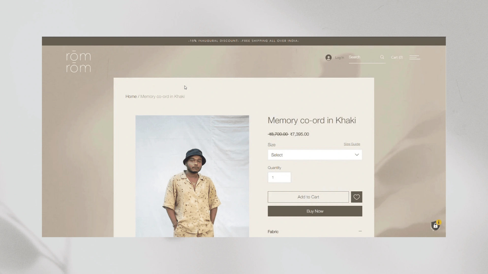The width and height of the screenshot is (488, 274).
Task: Click the Fabric section heading
Action: click(x=273, y=232)
